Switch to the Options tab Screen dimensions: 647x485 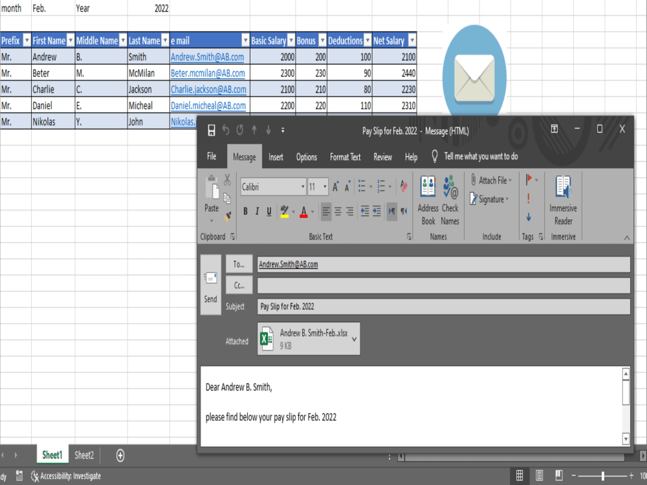point(307,156)
